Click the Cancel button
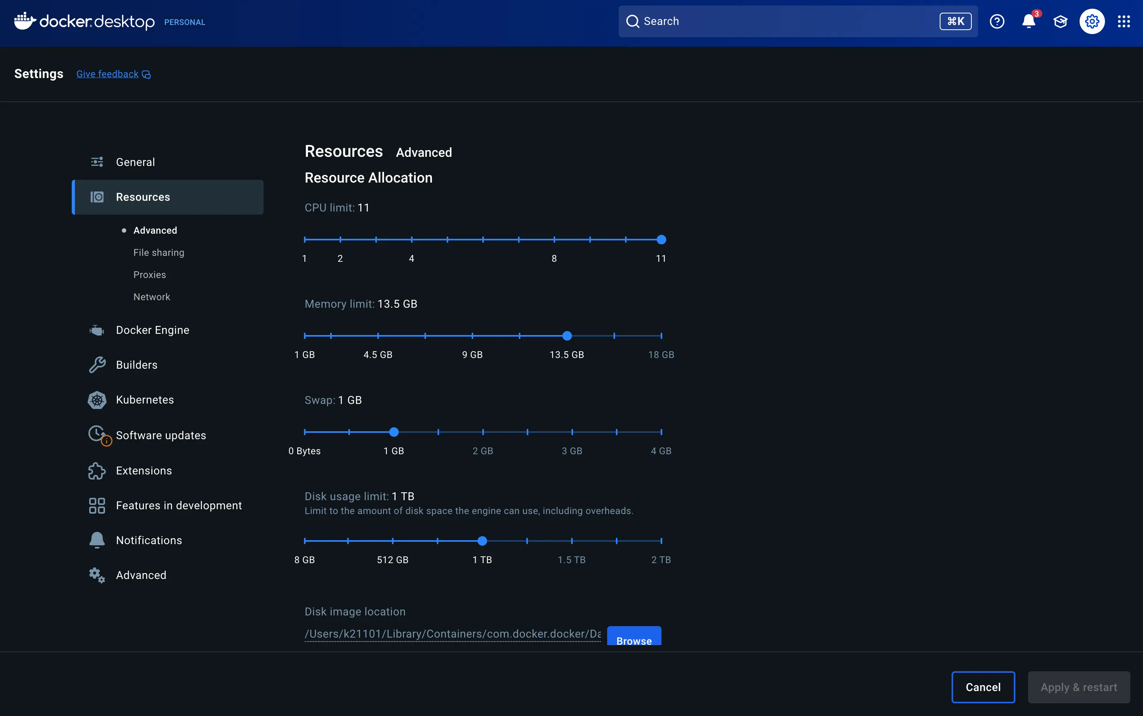This screenshot has width=1143, height=716. (x=983, y=687)
